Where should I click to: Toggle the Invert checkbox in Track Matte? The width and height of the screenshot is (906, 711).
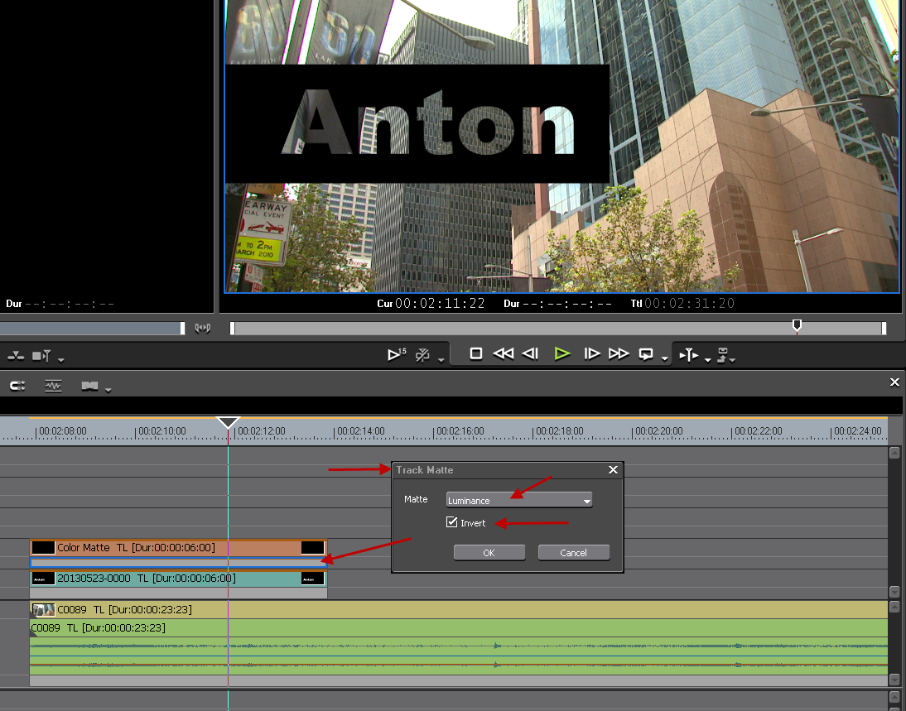pyautogui.click(x=451, y=522)
